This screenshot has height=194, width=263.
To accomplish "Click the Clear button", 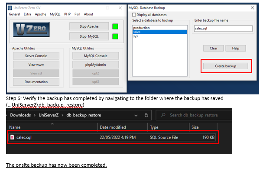I will (213, 48).
